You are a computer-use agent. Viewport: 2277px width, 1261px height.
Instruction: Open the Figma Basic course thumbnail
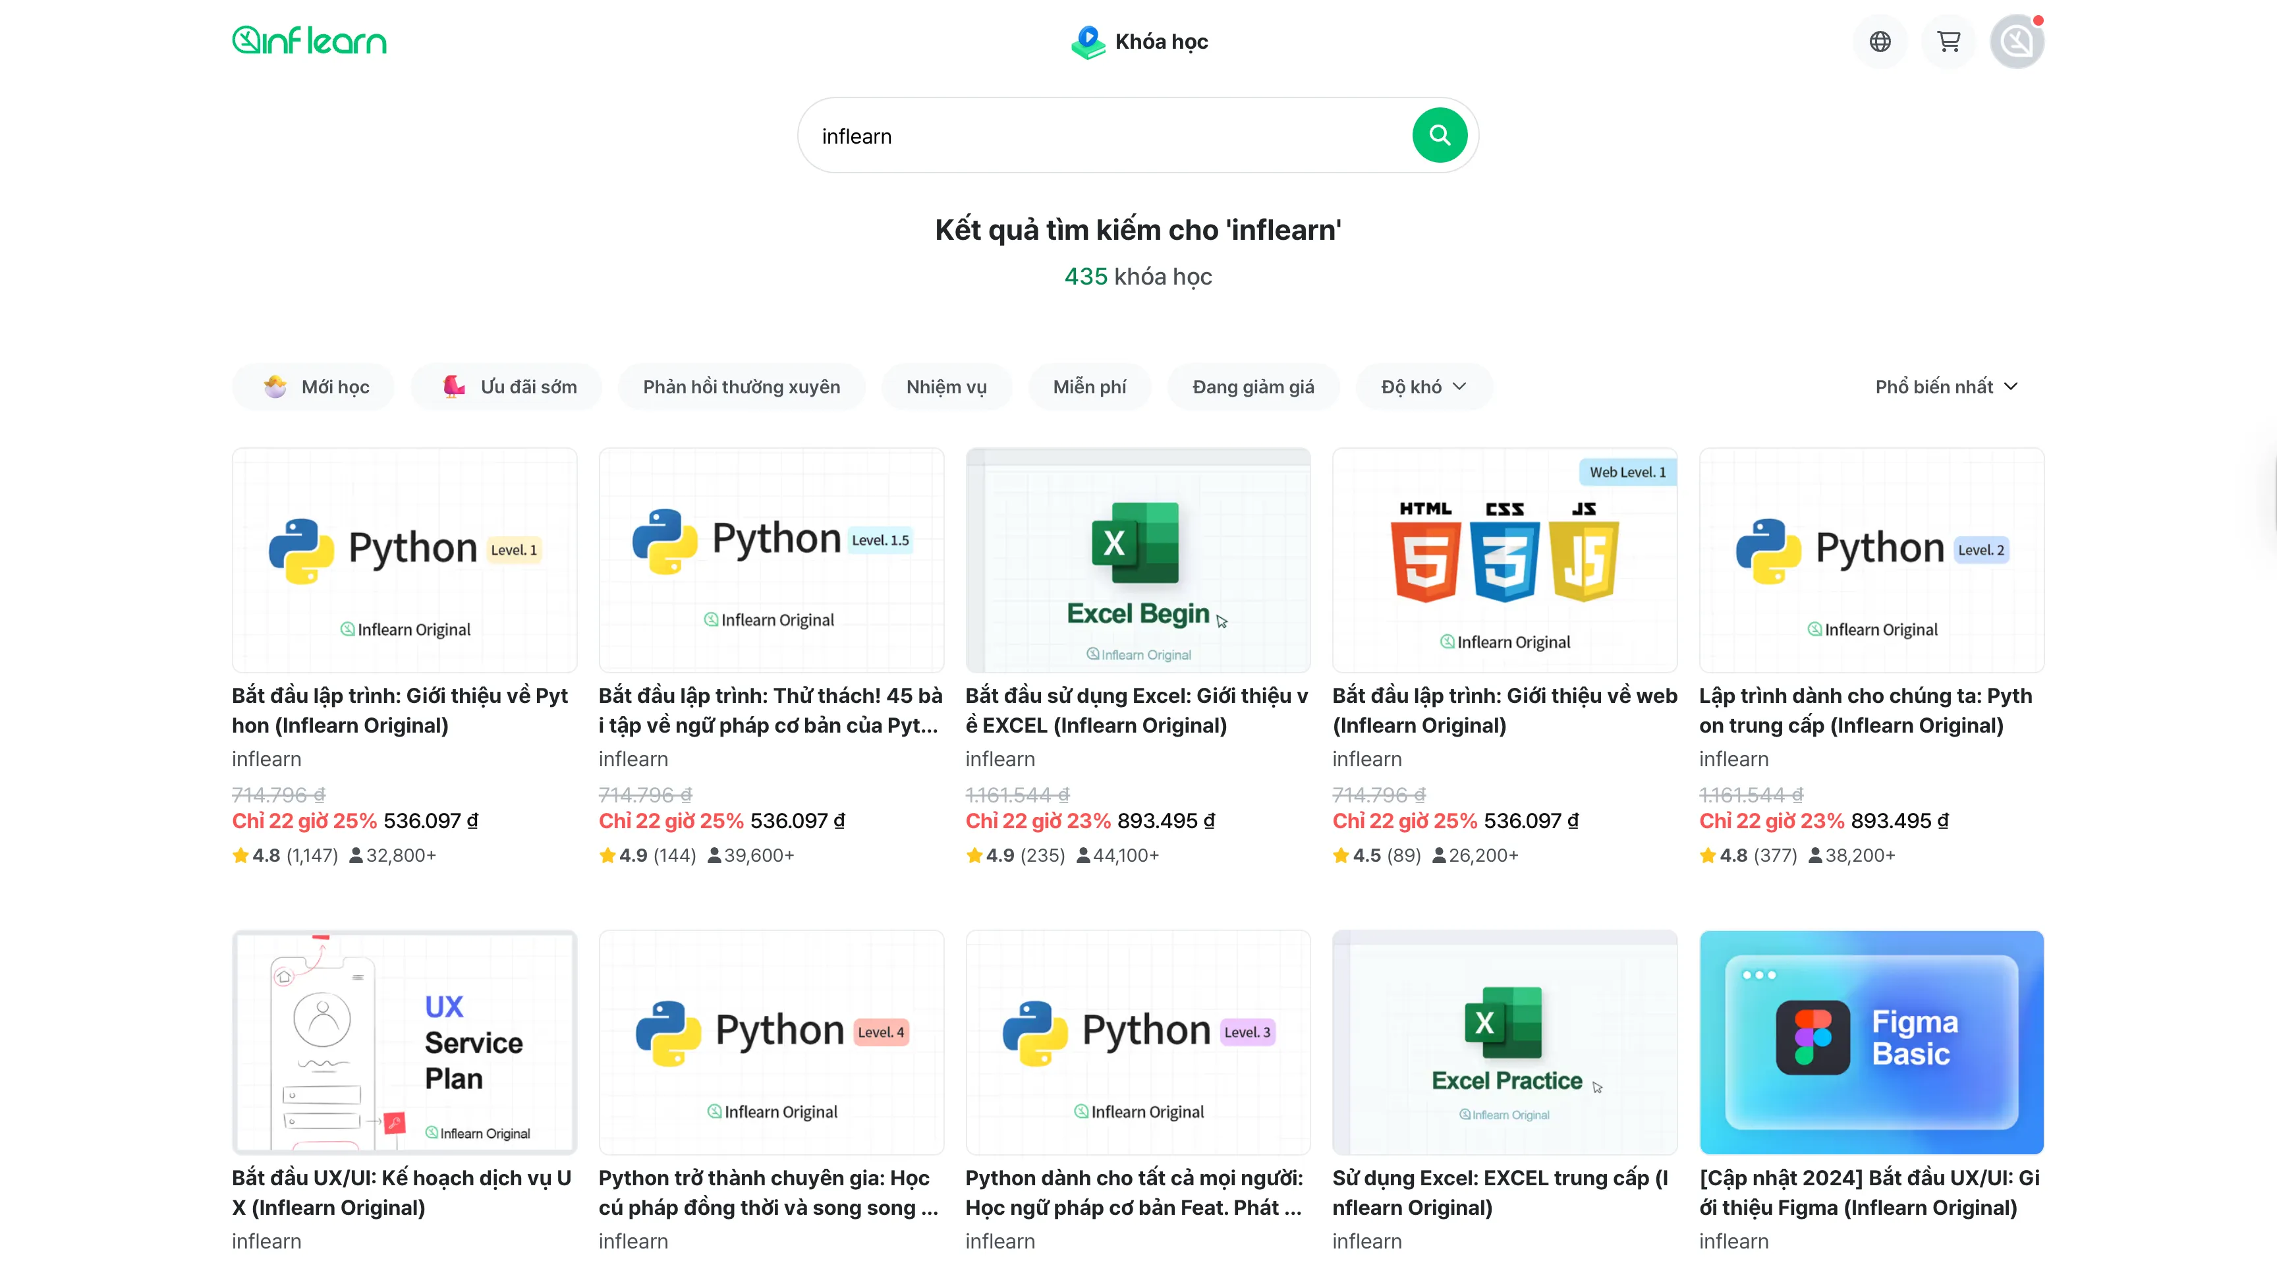(x=1870, y=1041)
